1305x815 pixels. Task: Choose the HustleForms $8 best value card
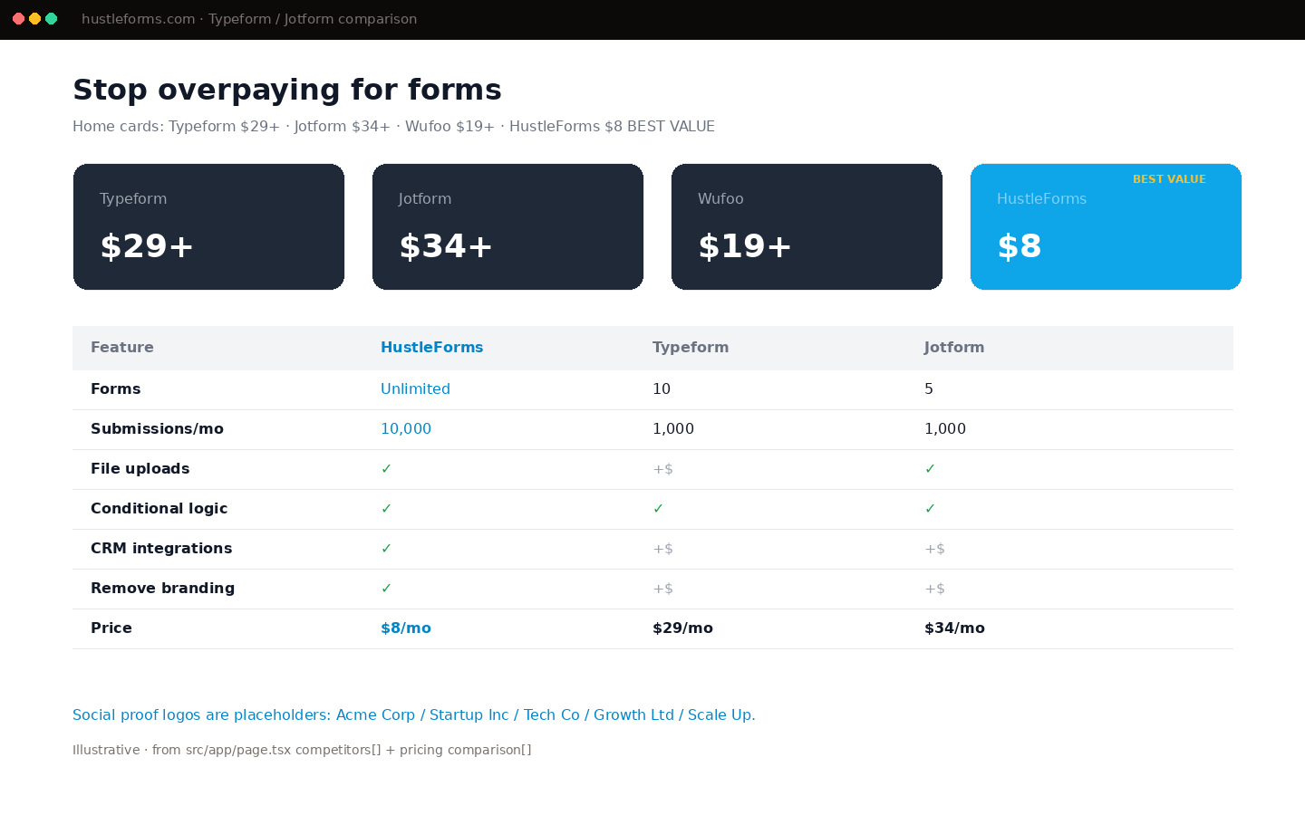(1106, 226)
